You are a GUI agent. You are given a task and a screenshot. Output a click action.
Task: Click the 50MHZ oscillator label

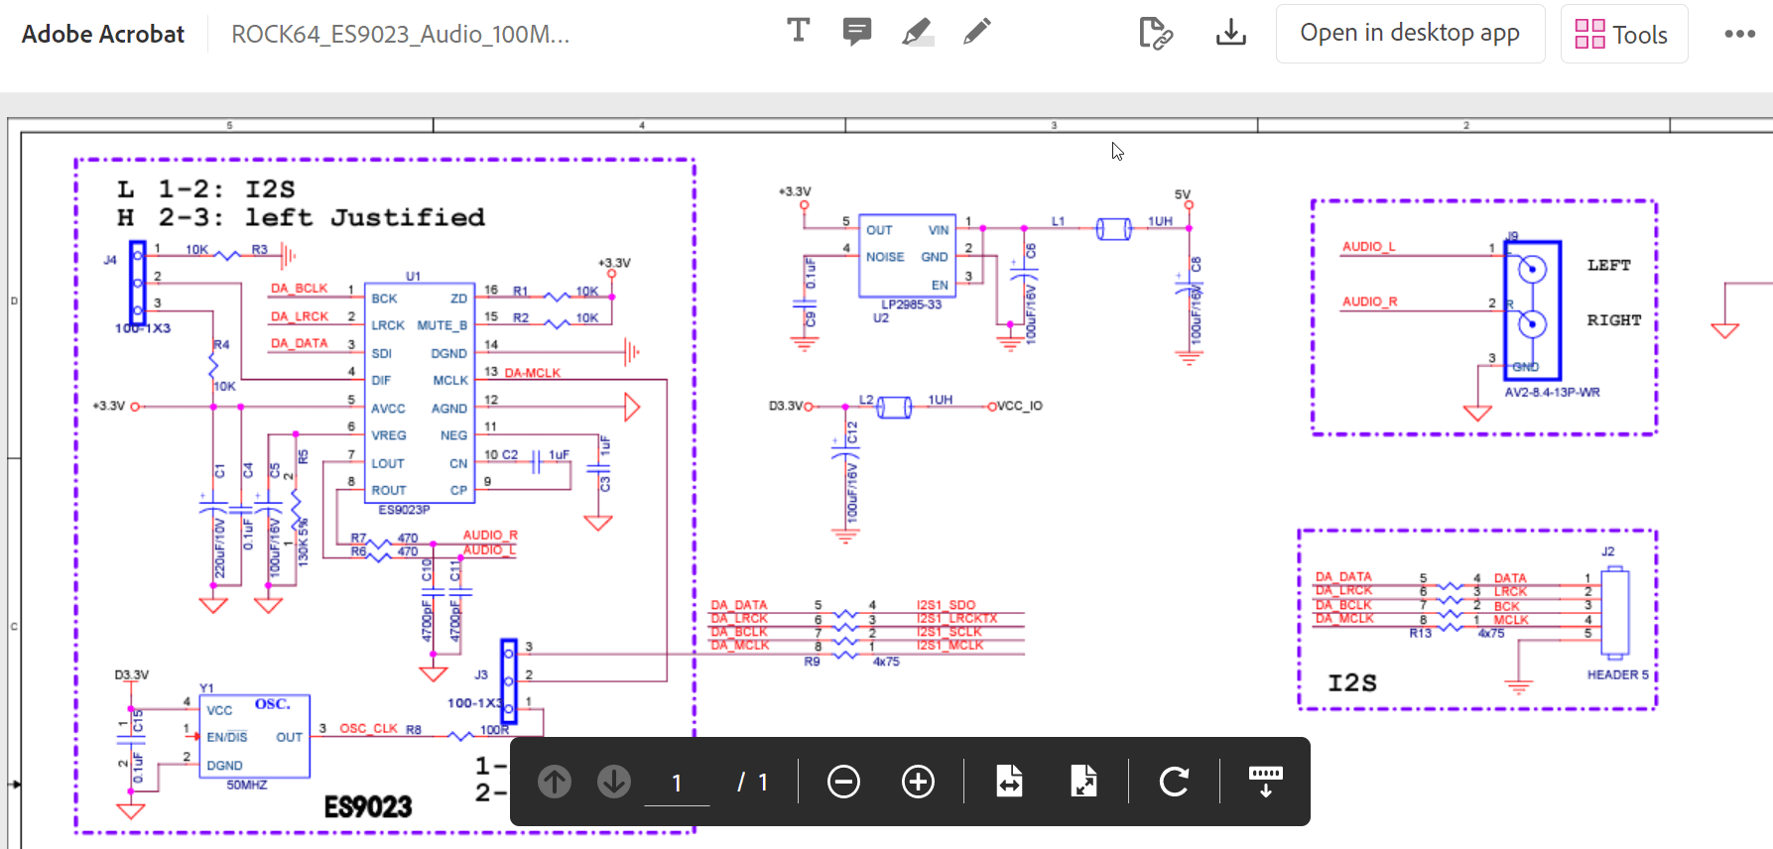(x=247, y=785)
